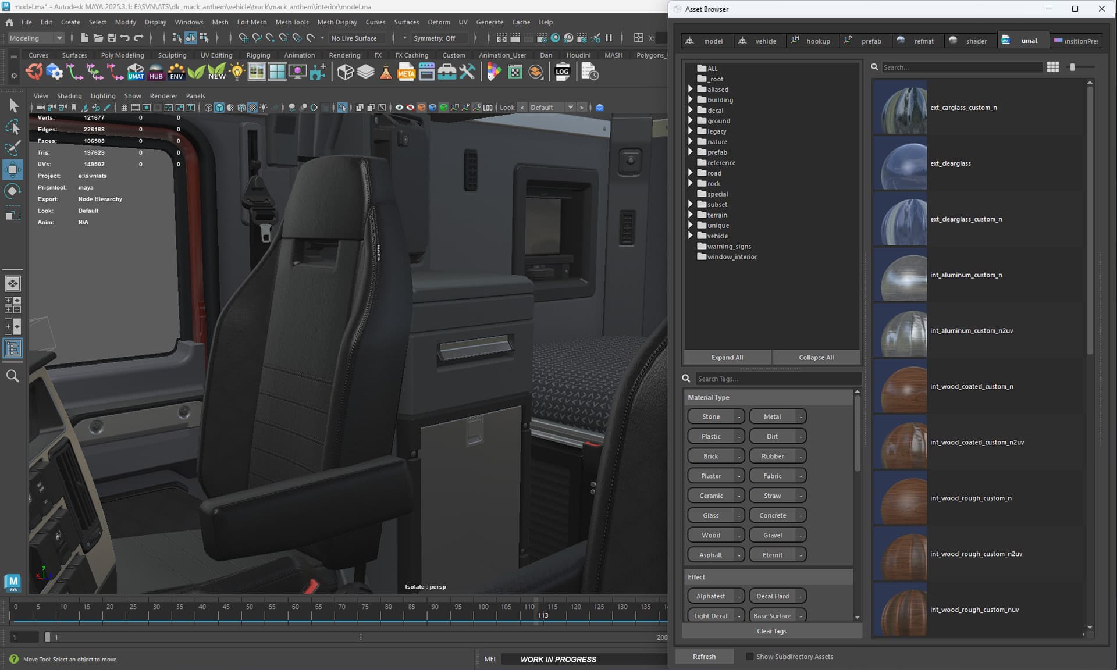Adjust the thumbnail size slider
The image size is (1117, 670).
pos(1072,67)
